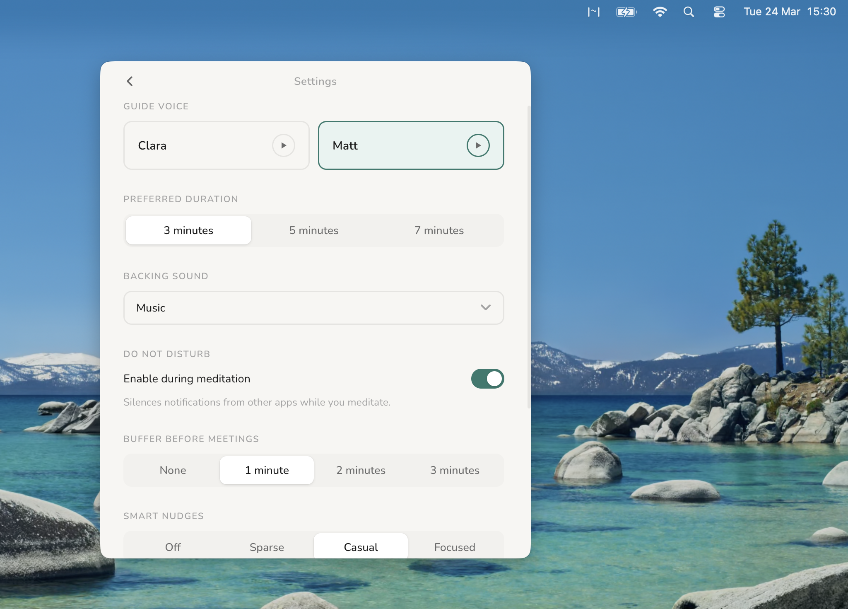The height and width of the screenshot is (609, 848).
Task: Open the Wi-Fi menu bar icon
Action: (x=660, y=12)
